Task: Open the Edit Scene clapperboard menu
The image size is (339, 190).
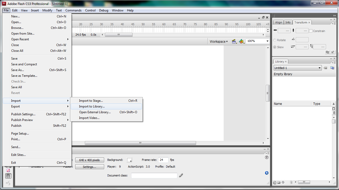Action: 234,41
